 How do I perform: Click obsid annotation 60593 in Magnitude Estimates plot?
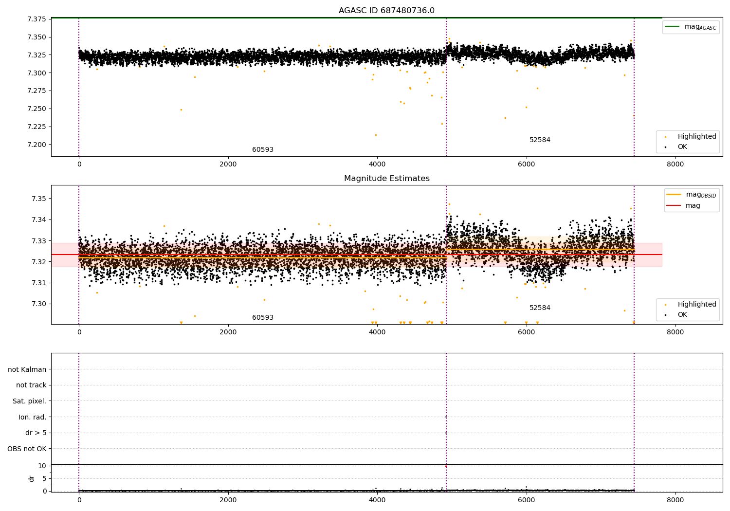[263, 318]
